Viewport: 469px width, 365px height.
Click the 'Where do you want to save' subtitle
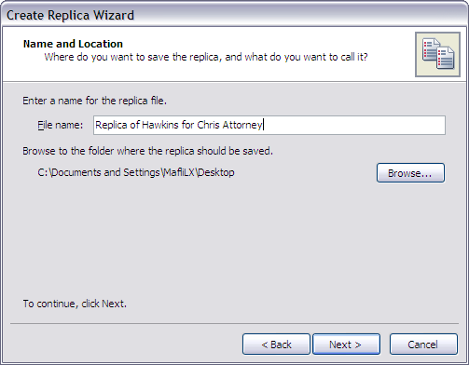206,57
